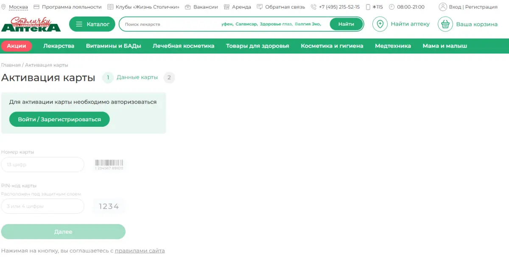Click the phone handset icon

tap(313, 7)
